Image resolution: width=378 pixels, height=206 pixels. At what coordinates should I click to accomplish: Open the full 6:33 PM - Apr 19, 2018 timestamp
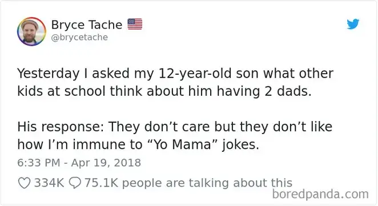click(x=79, y=163)
